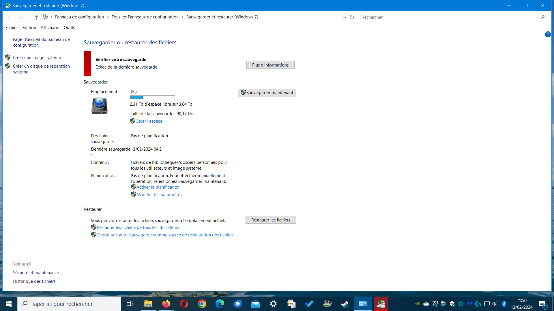Click the search magnifier icon

[x=542, y=17]
